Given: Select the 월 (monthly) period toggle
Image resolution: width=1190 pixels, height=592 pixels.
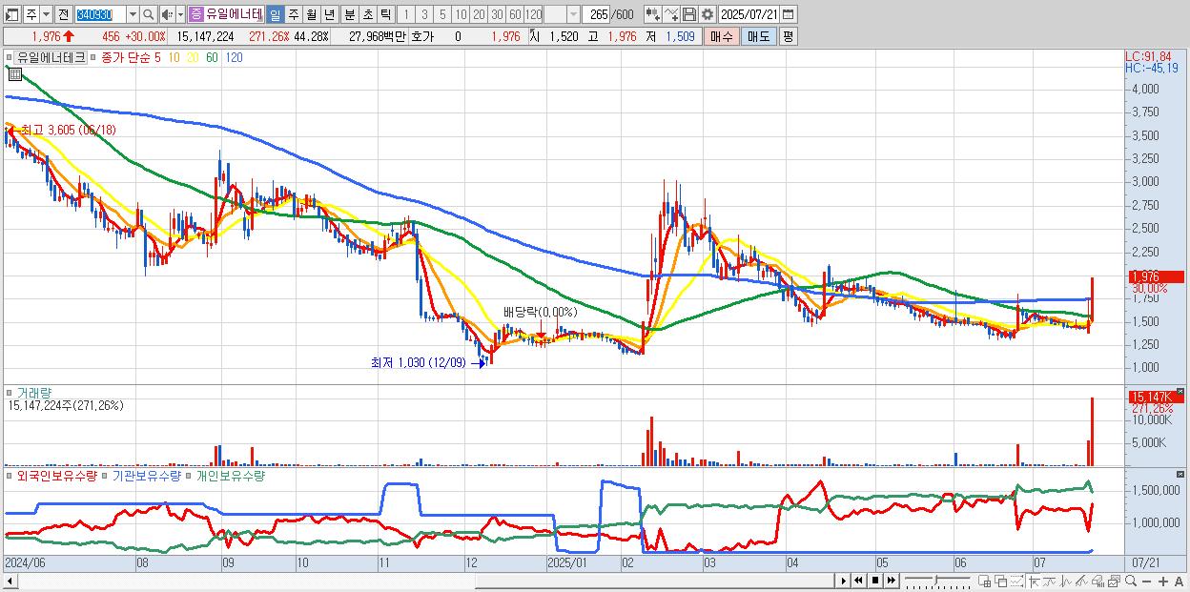Looking at the screenshot, I should click(311, 14).
